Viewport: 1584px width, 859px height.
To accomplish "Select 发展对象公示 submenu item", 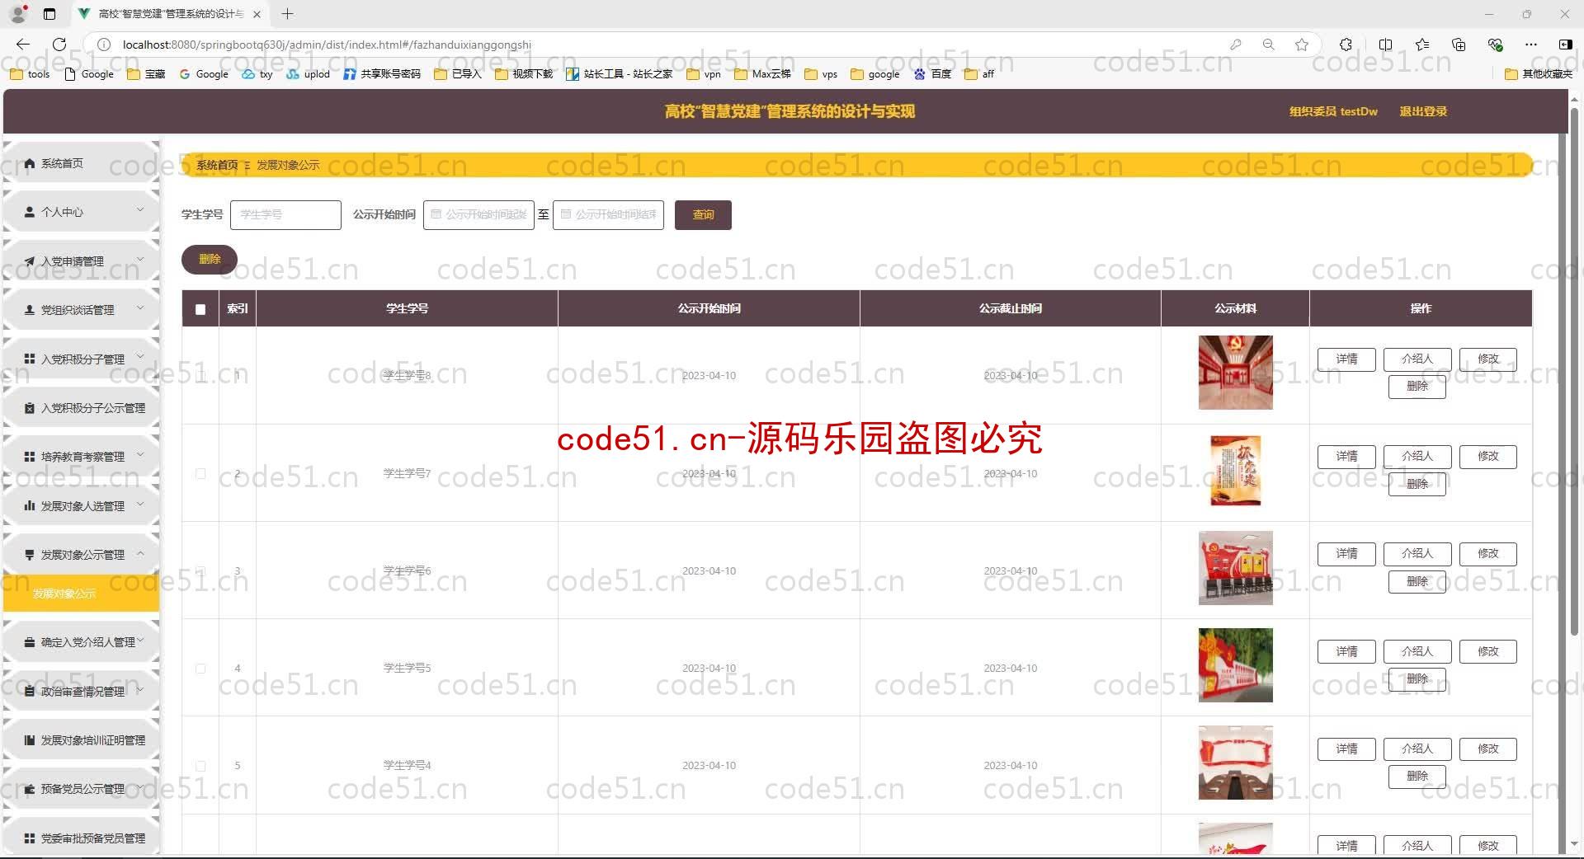I will [x=81, y=594].
